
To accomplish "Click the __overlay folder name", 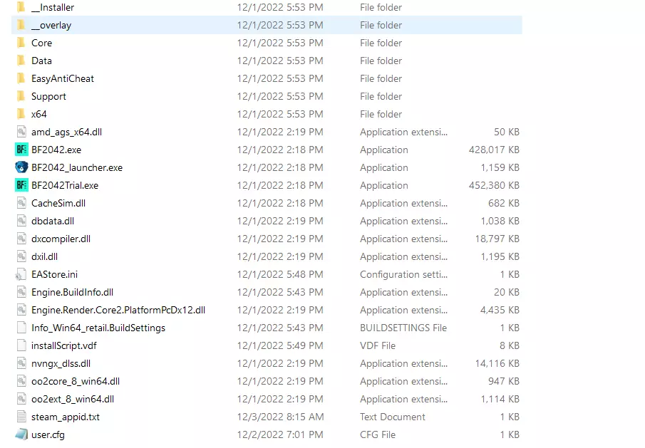I will [51, 26].
